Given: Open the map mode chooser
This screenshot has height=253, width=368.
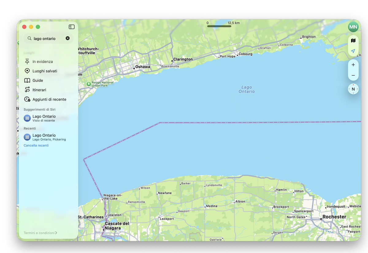Looking at the screenshot, I should 353,41.
